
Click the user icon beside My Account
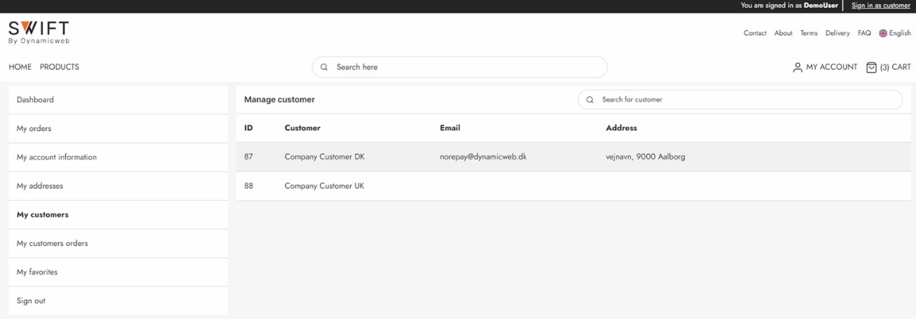coord(797,67)
